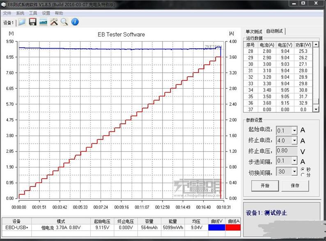Open the hammer and wrench settings icon
The height and width of the screenshot is (241, 326).
point(54,22)
